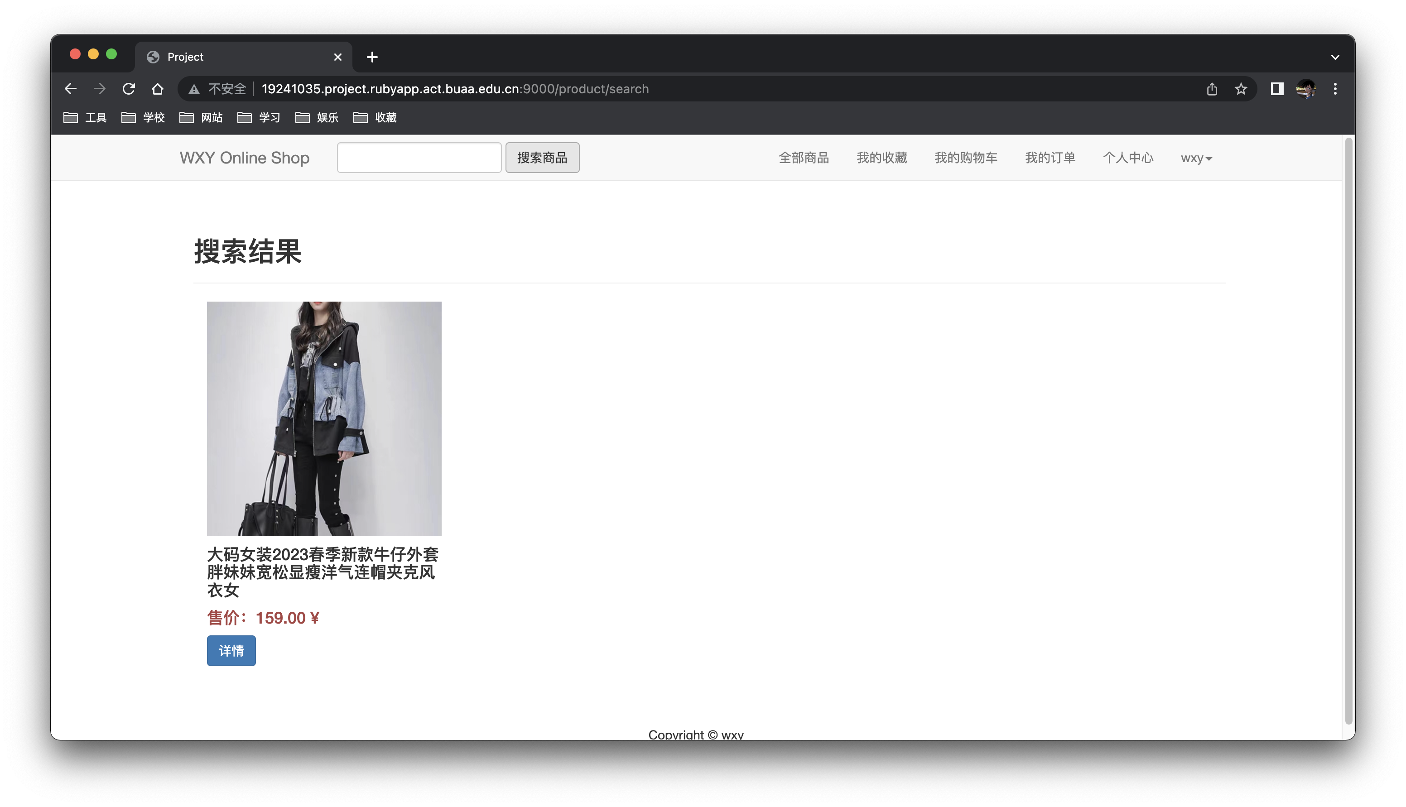Click the forward navigation arrow
The width and height of the screenshot is (1406, 807).
tap(99, 89)
